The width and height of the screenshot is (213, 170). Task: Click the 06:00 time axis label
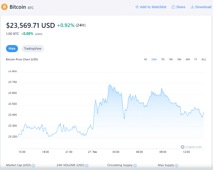pyautogui.click(x=139, y=152)
